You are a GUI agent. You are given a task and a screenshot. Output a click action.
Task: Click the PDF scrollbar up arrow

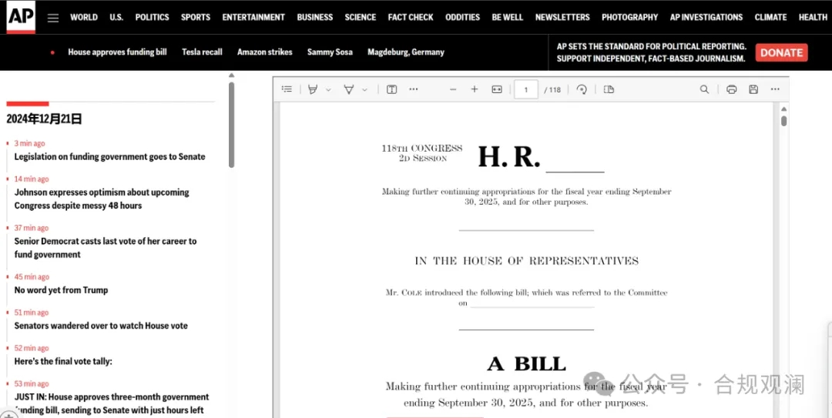[783, 109]
